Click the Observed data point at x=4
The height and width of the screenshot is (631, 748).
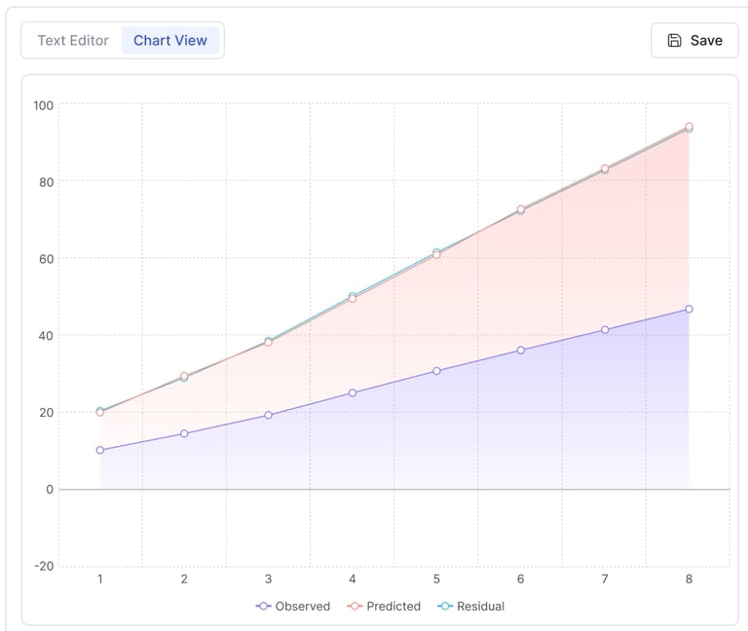pos(353,392)
